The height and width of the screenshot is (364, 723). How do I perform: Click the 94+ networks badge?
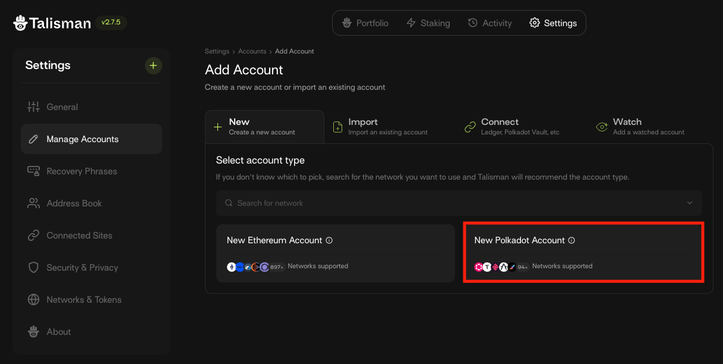pyautogui.click(x=523, y=267)
